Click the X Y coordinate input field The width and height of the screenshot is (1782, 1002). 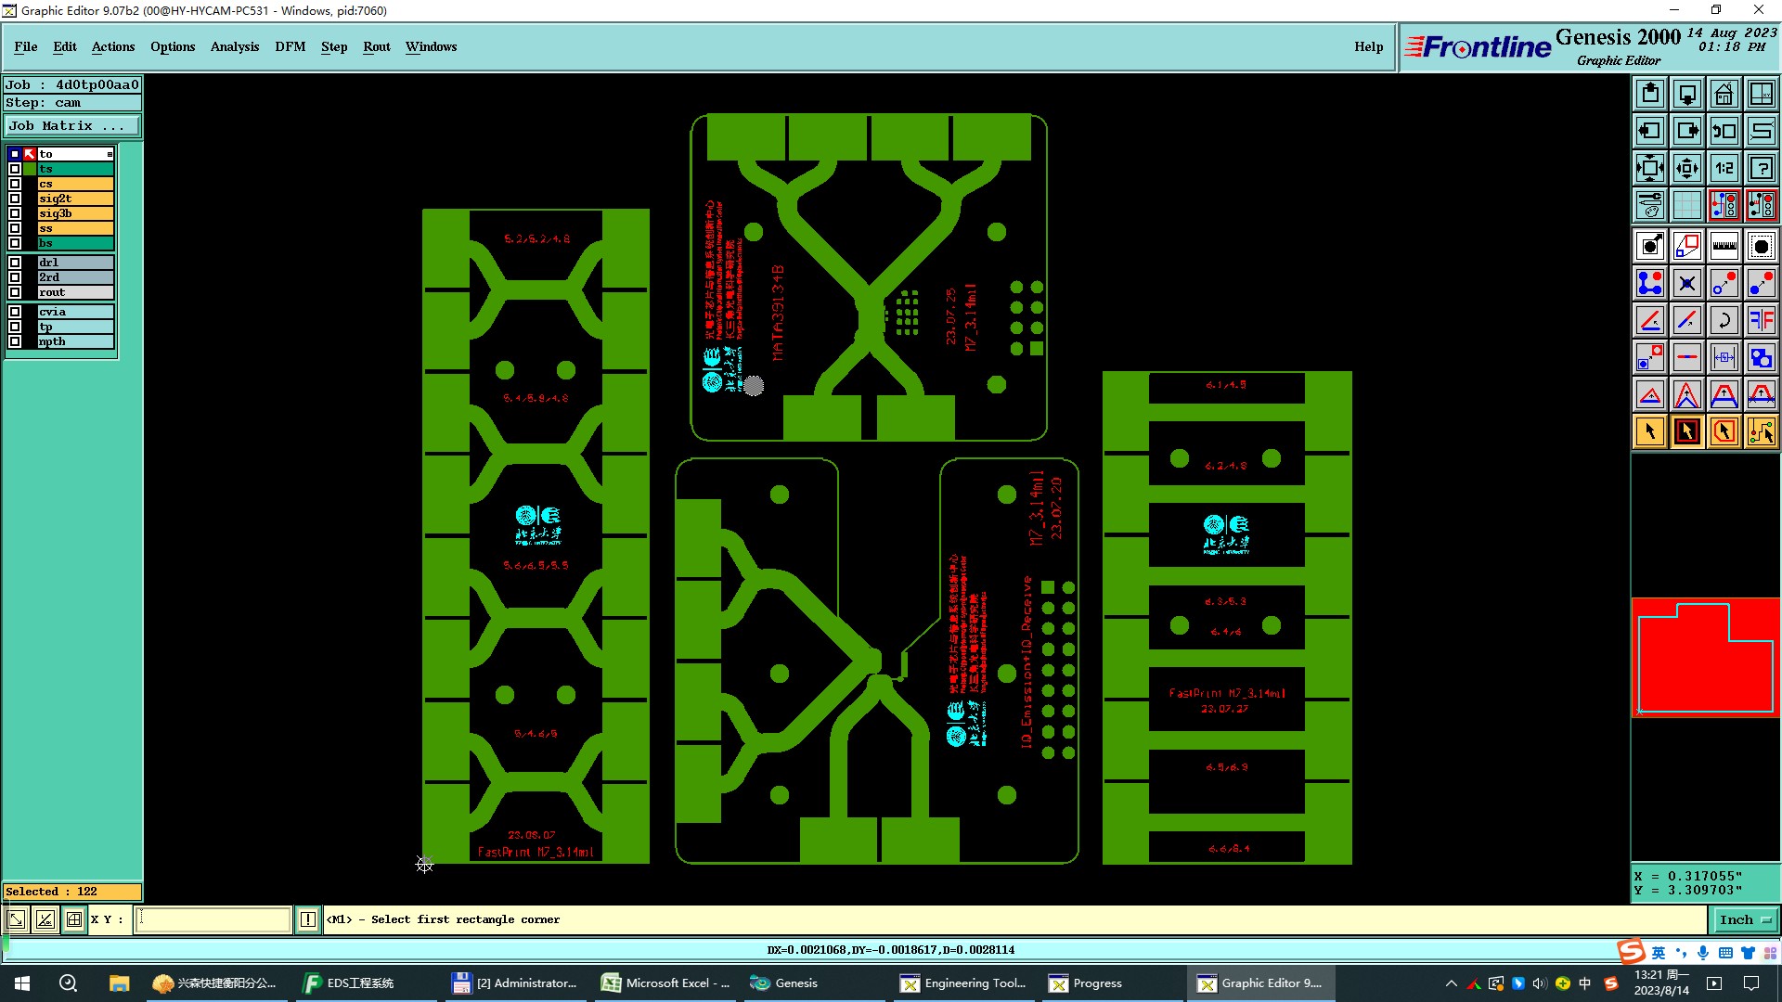coord(213,919)
